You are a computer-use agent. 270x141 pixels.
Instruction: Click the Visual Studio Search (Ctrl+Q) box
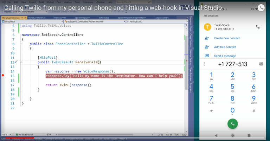click(134, 2)
